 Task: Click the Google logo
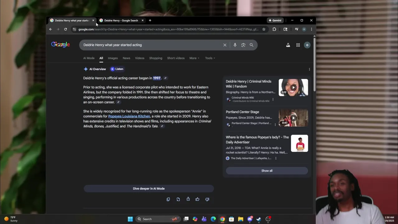coord(60,45)
